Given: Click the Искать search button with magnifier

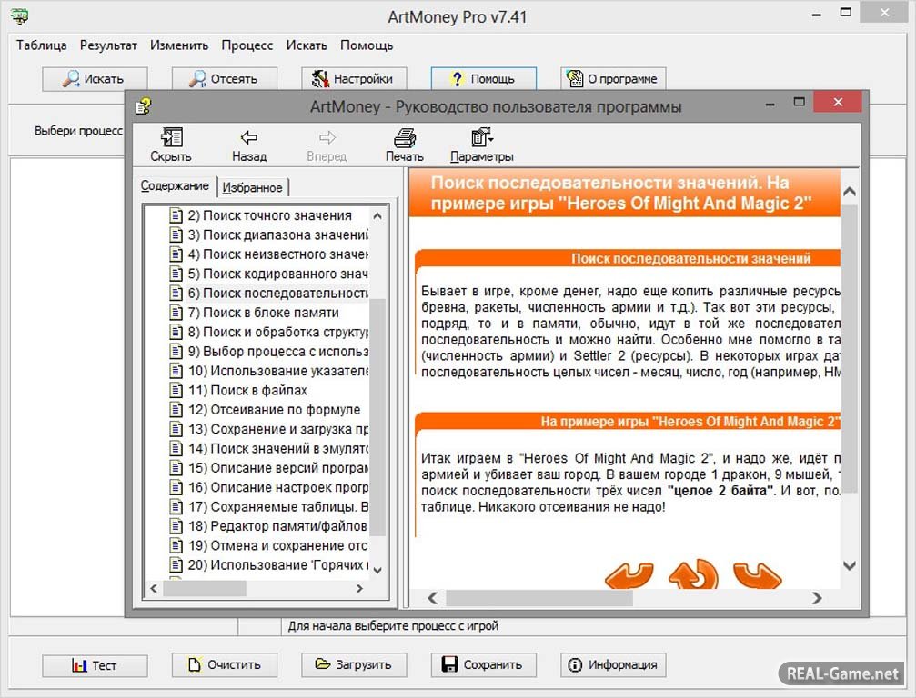Looking at the screenshot, I should pos(94,79).
